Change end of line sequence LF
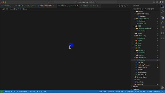The height and width of the screenshot is (93, 165). [122, 92]
